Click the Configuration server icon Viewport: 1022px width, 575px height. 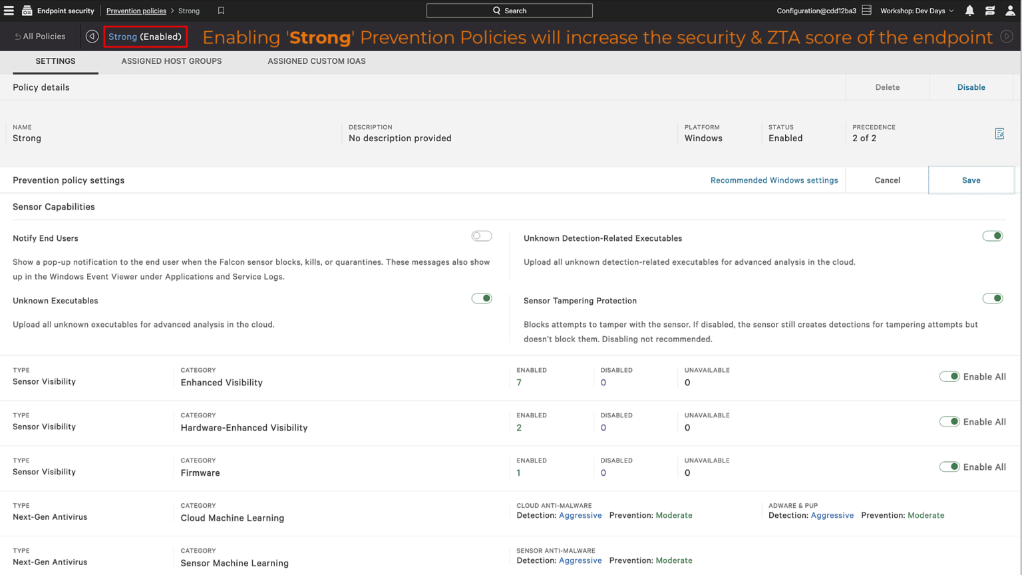click(866, 10)
